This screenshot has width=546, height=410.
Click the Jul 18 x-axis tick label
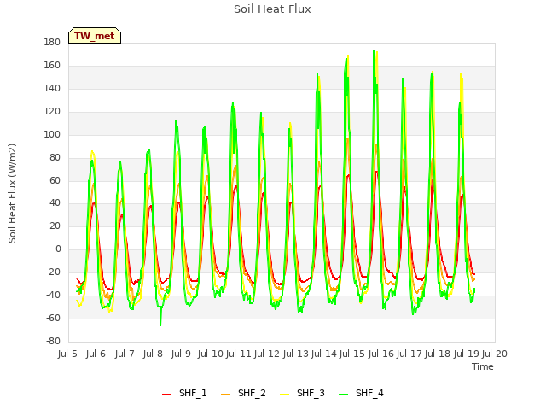pos(438,354)
